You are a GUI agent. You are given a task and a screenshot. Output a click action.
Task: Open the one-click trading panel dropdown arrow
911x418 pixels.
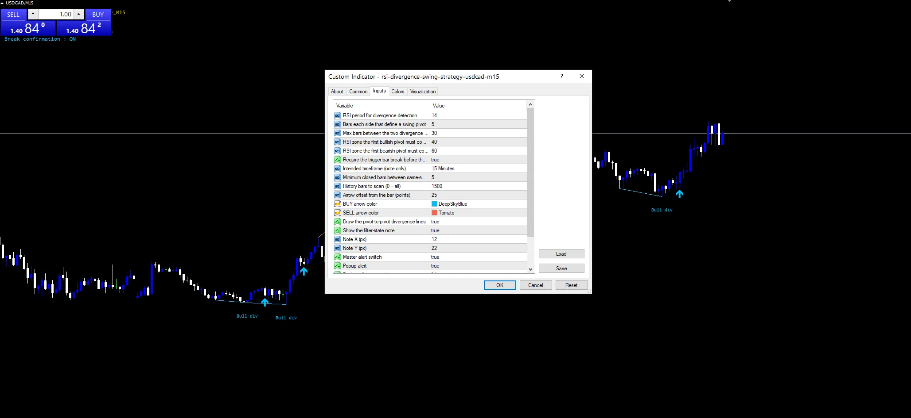coord(33,14)
